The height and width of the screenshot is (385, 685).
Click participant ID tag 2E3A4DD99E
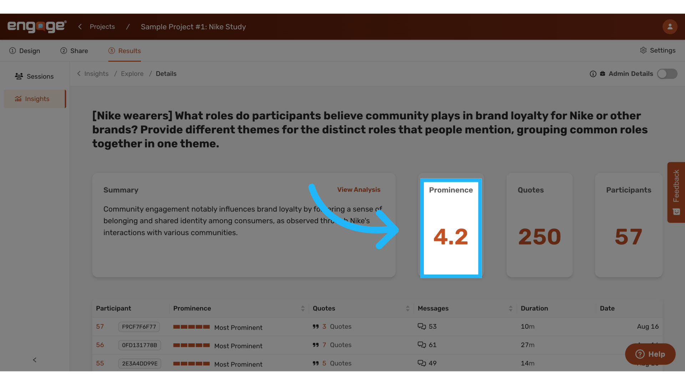(140, 363)
